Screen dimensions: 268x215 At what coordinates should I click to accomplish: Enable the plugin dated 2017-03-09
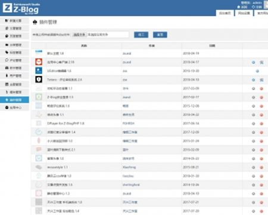point(254,88)
